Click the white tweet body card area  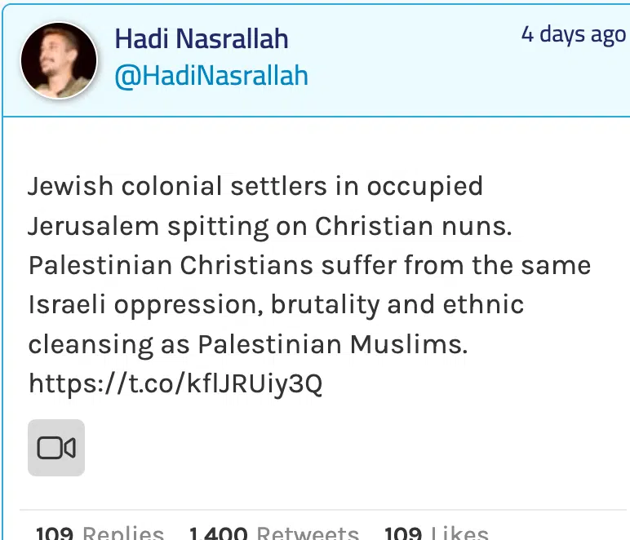[316, 329]
